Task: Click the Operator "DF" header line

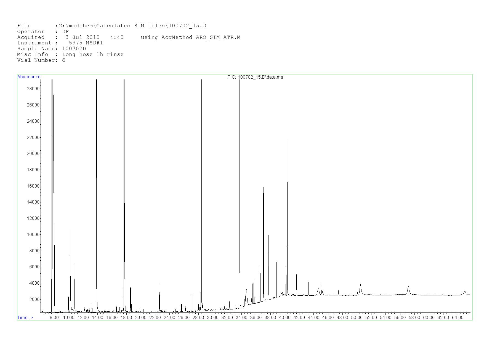Action: 43,32
